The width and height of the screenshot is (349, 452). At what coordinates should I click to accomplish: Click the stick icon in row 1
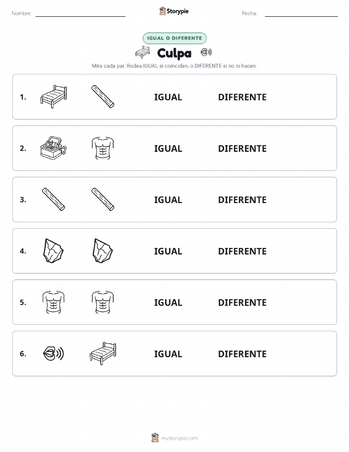[x=103, y=97]
